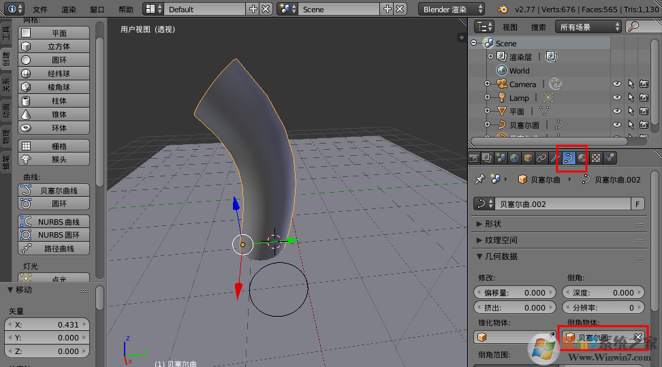Open the 文件 menu

(40, 10)
